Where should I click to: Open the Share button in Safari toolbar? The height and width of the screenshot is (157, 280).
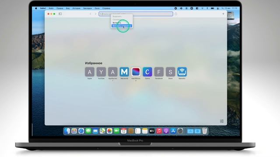pos(176,14)
